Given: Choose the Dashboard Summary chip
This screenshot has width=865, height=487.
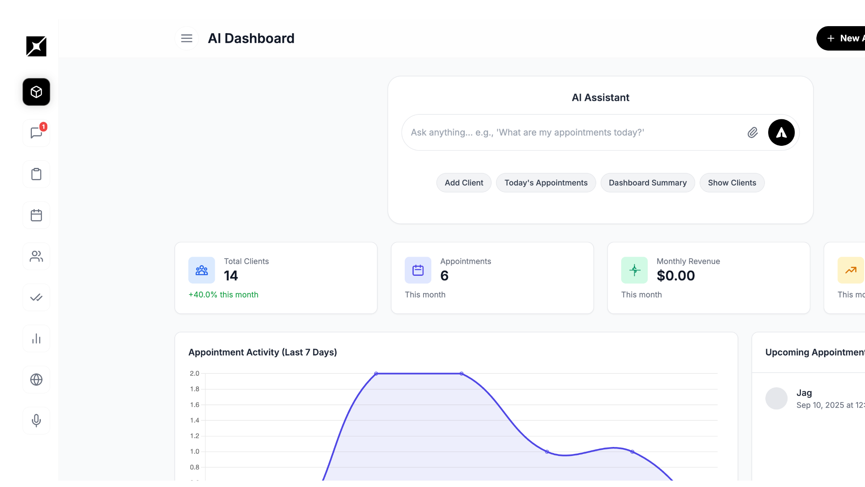Looking at the screenshot, I should click(x=647, y=183).
